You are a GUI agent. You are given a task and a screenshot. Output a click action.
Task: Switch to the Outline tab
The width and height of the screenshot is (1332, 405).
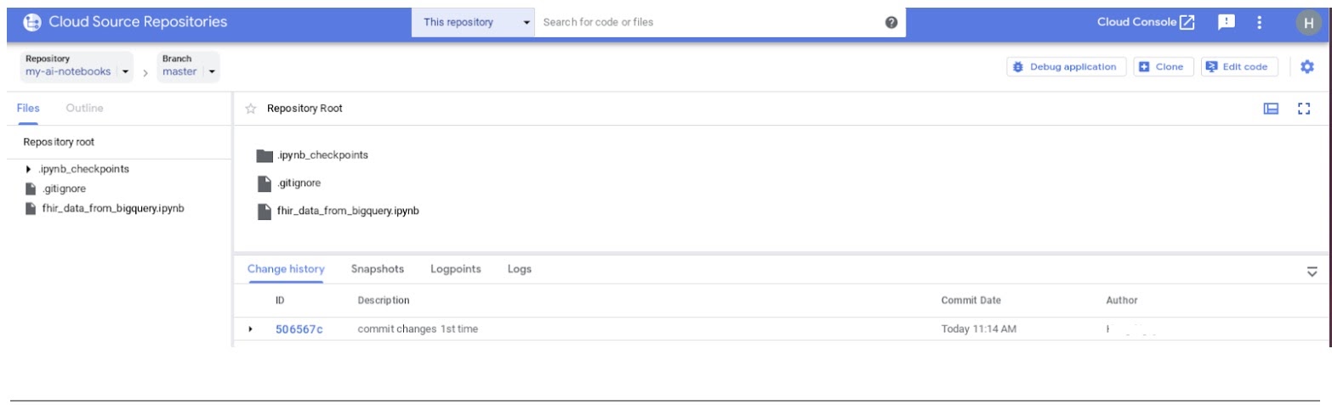[84, 108]
